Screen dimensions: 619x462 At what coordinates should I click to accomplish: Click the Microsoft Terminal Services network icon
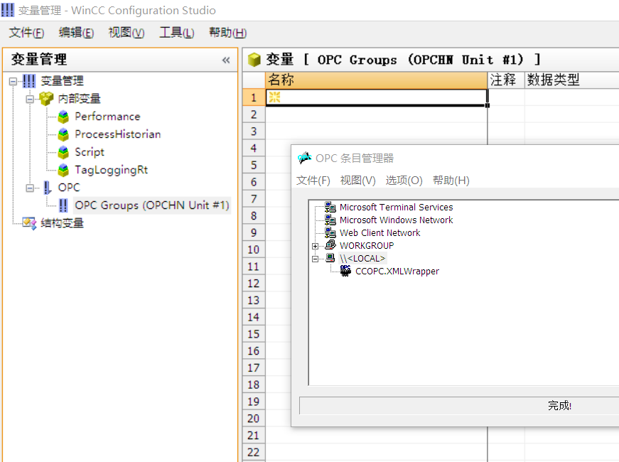point(330,207)
